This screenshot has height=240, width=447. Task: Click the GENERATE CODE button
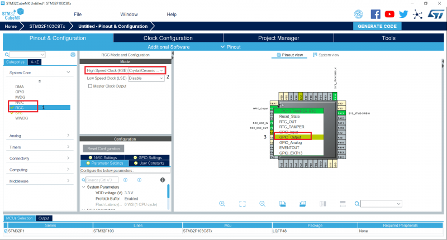[377, 26]
